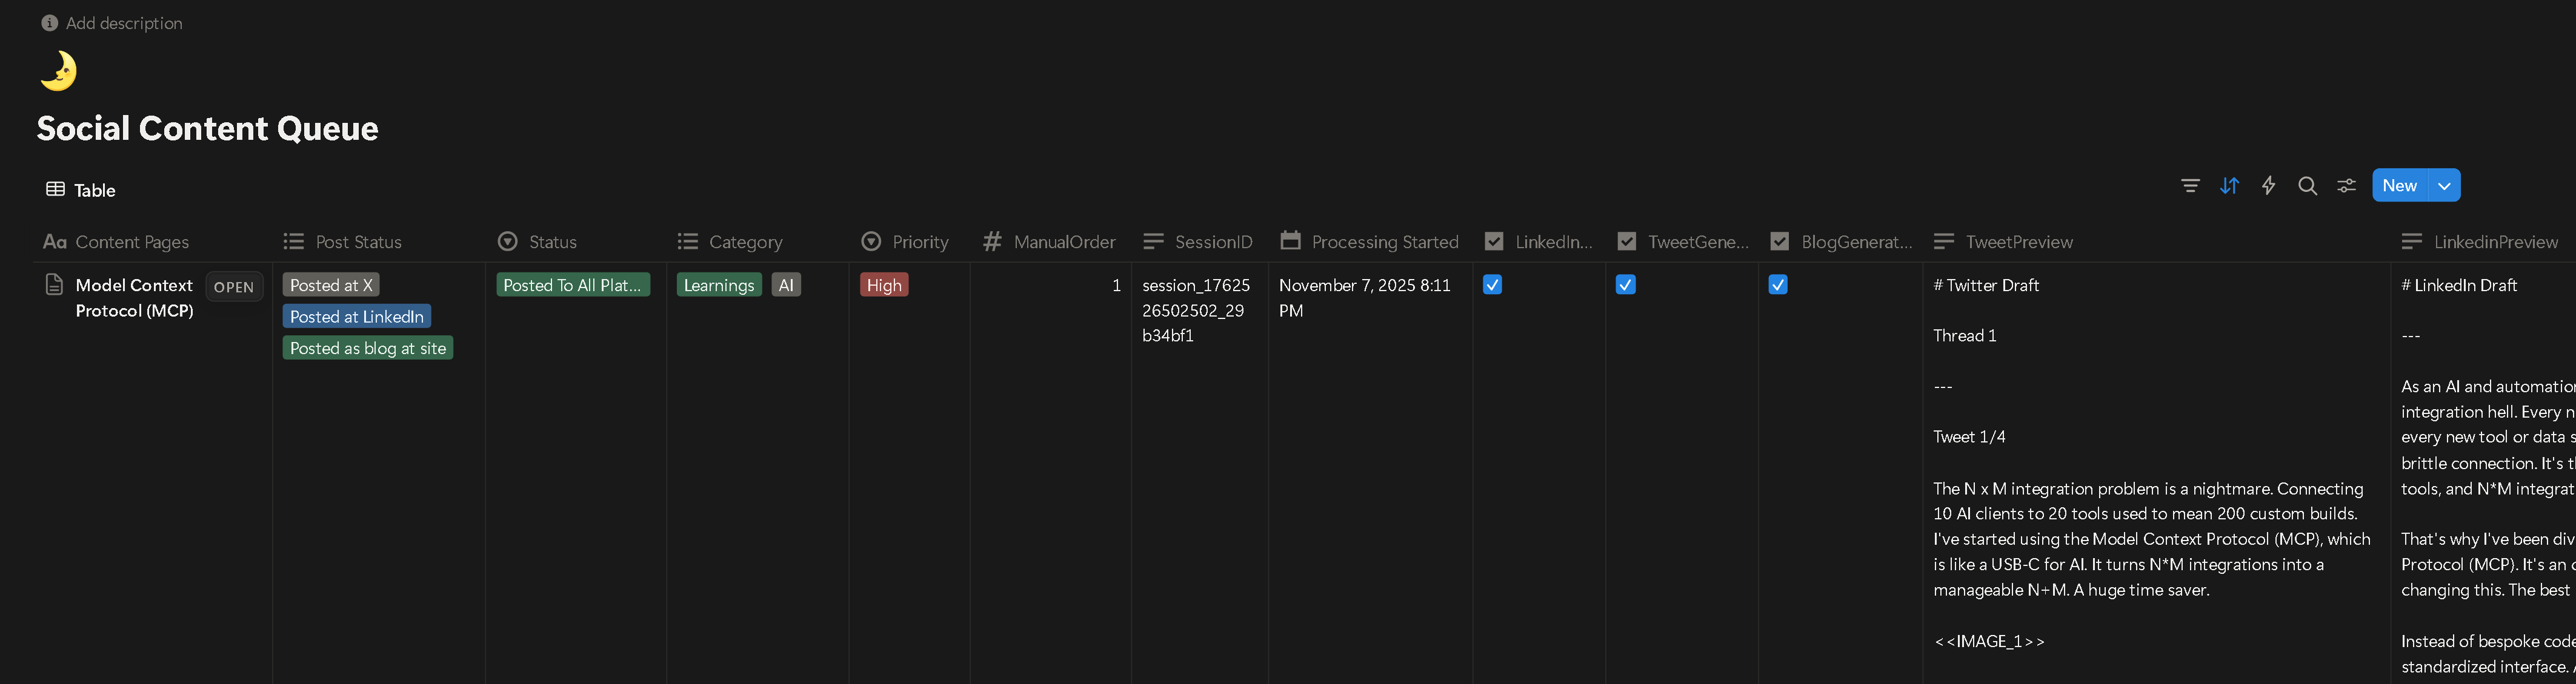Toggle the TweetGenerated checkbox off
2576x684 pixels.
point(1625,284)
